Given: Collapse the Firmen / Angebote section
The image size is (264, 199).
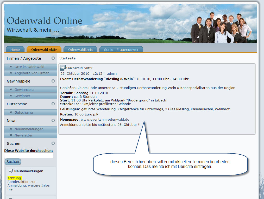Looking at the screenshot, I should point(53,58).
